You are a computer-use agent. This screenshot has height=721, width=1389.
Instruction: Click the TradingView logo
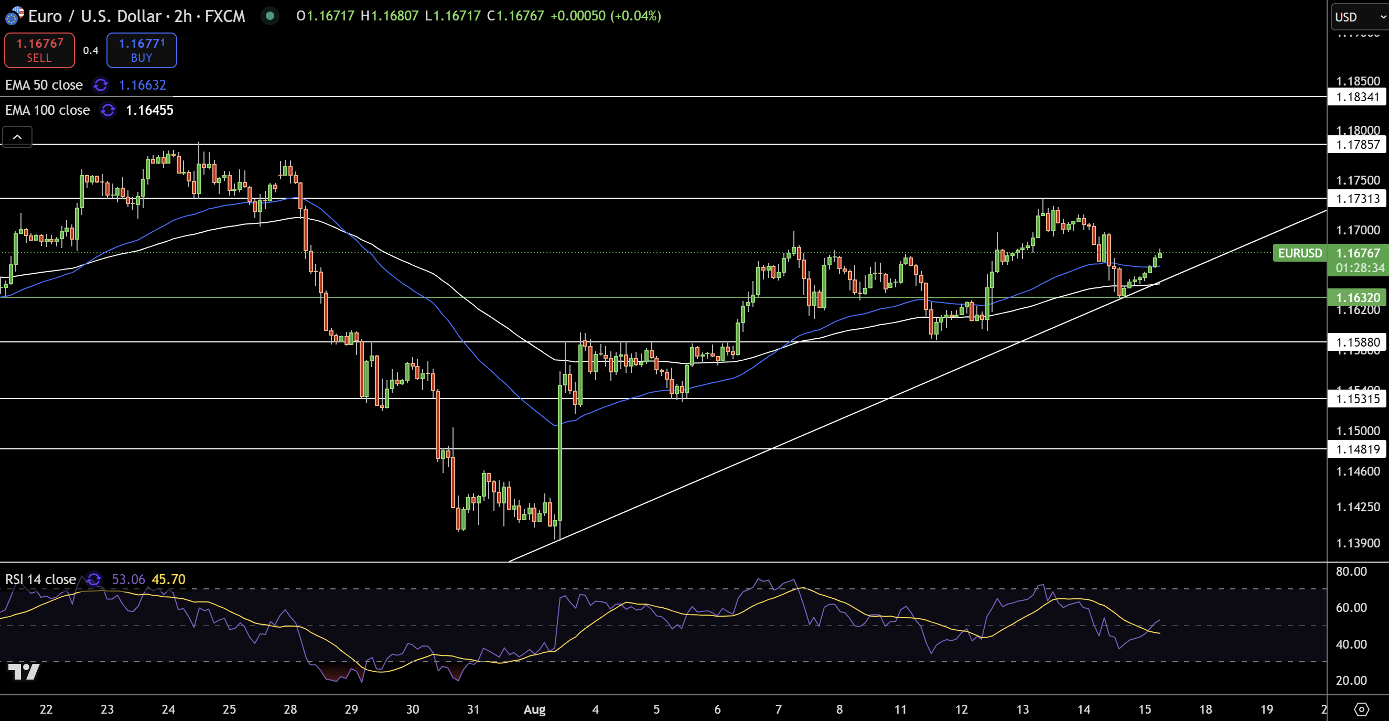[x=24, y=671]
